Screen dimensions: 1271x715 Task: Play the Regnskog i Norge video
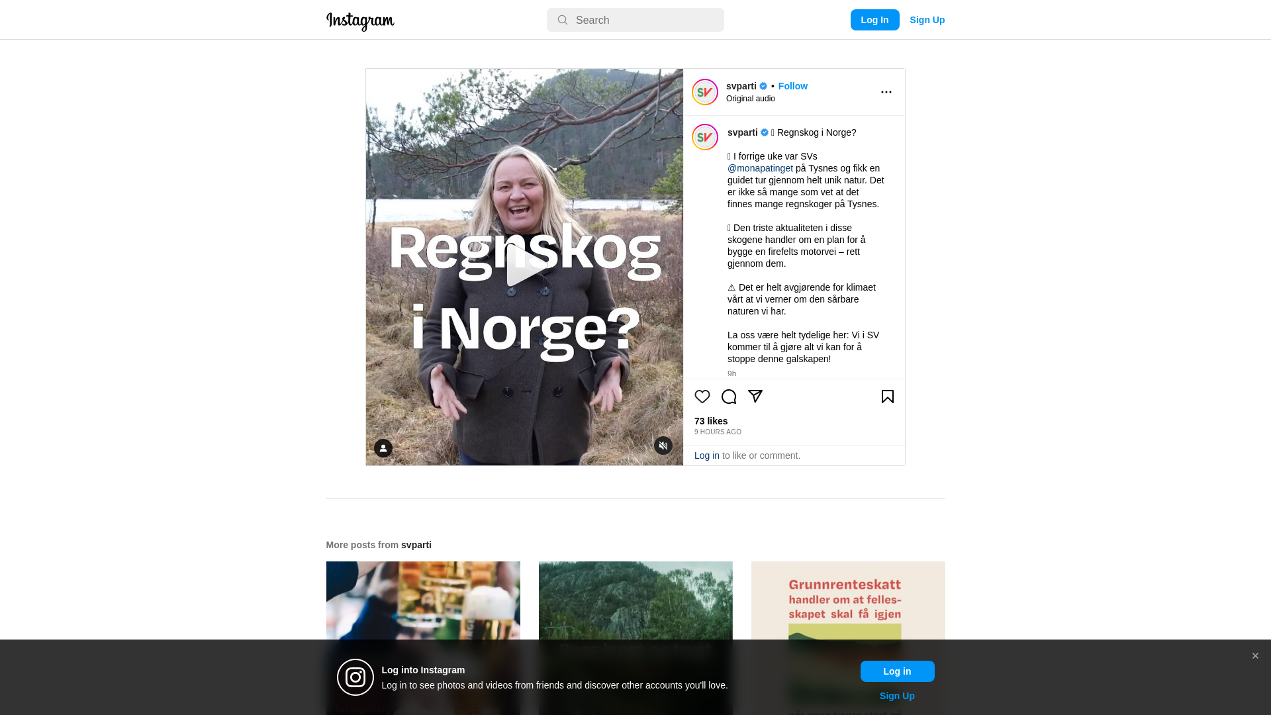pyautogui.click(x=524, y=267)
